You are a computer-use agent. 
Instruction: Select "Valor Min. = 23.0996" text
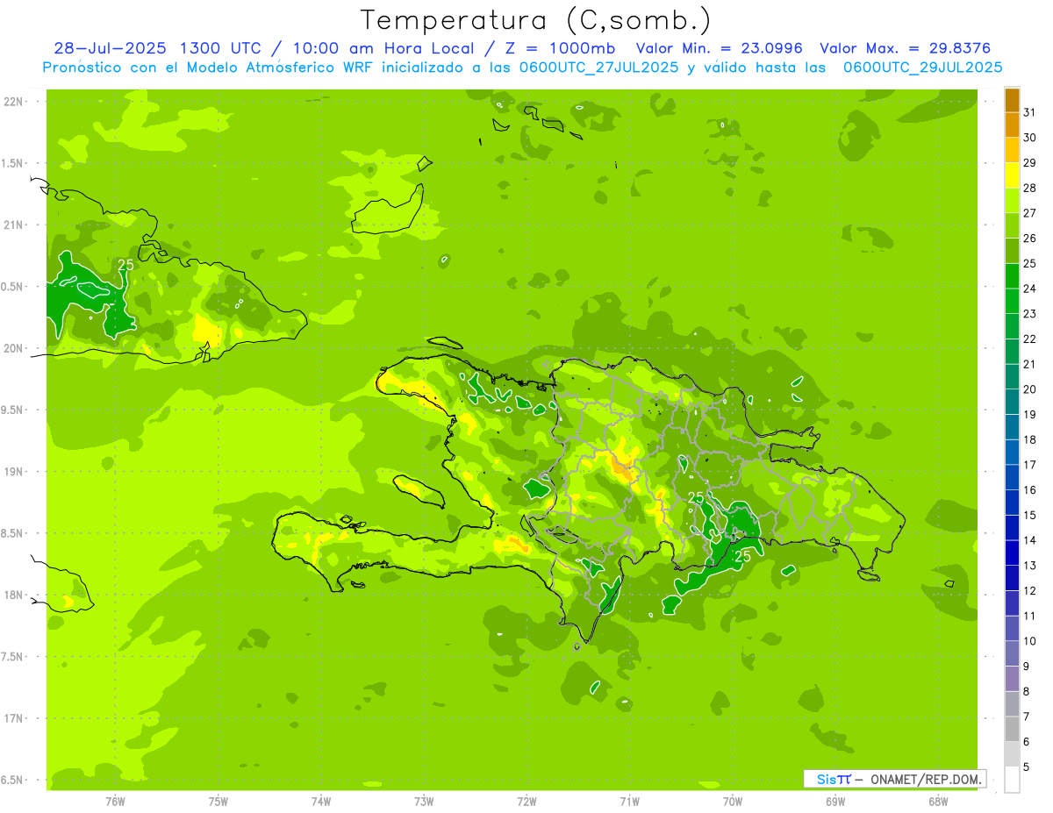pos(720,48)
